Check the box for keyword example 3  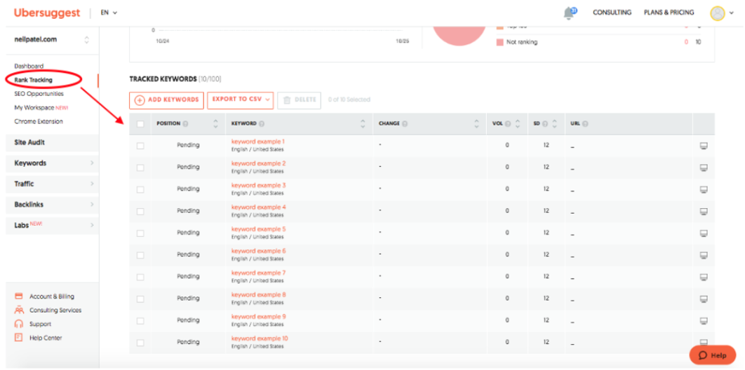[140, 189]
